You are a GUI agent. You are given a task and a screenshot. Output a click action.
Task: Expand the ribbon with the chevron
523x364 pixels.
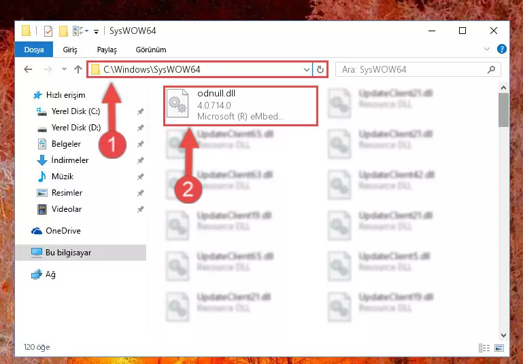pyautogui.click(x=487, y=50)
